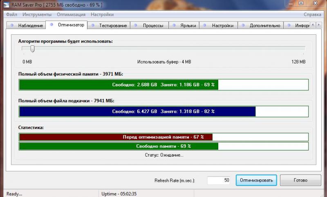Maximize the RAM Saver Pro window

(301, 4)
